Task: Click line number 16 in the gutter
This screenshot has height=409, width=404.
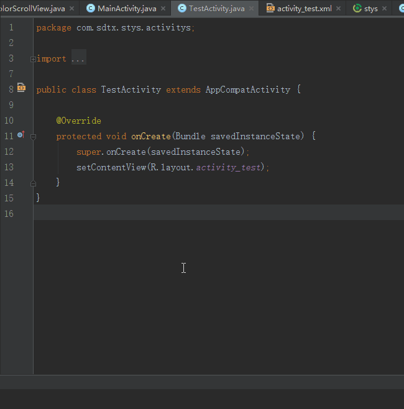Action: pyautogui.click(x=9, y=214)
